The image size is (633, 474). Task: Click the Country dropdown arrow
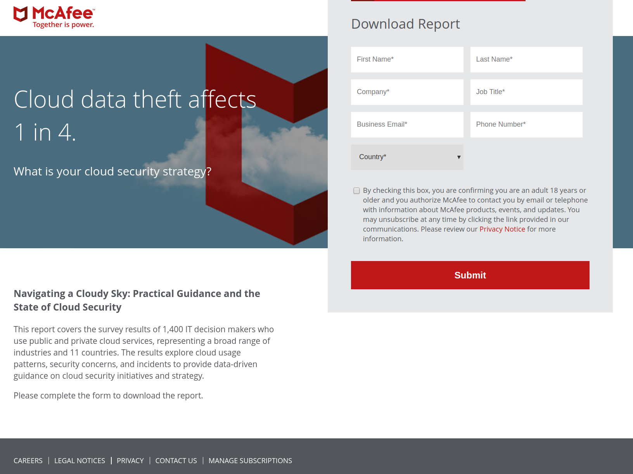click(458, 157)
